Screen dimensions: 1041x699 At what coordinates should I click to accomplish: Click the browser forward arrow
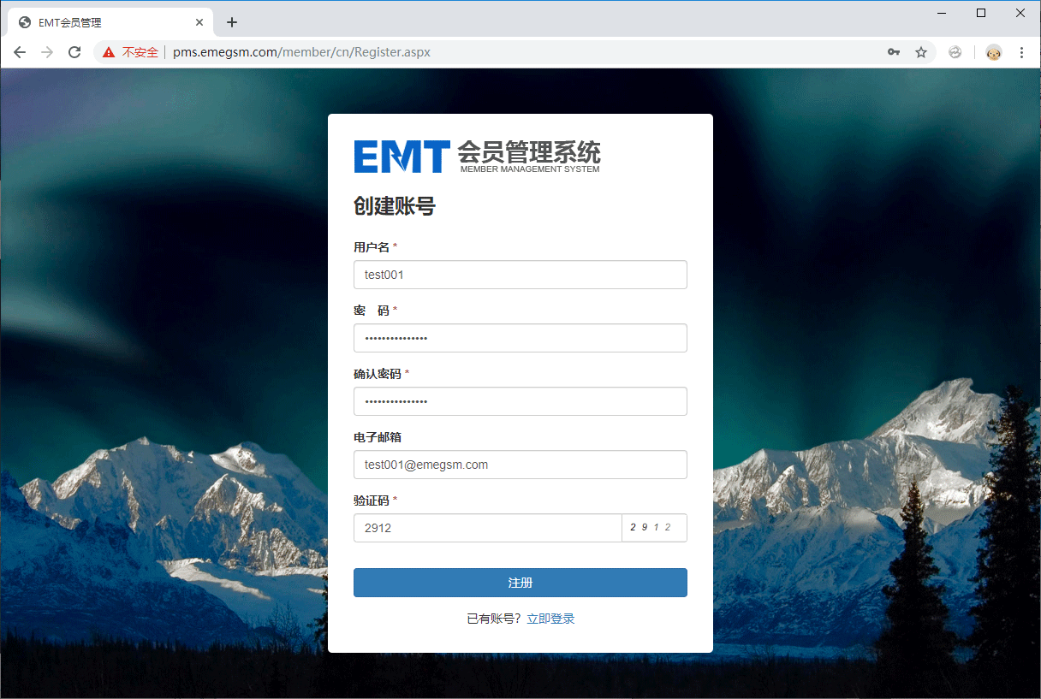click(x=47, y=52)
